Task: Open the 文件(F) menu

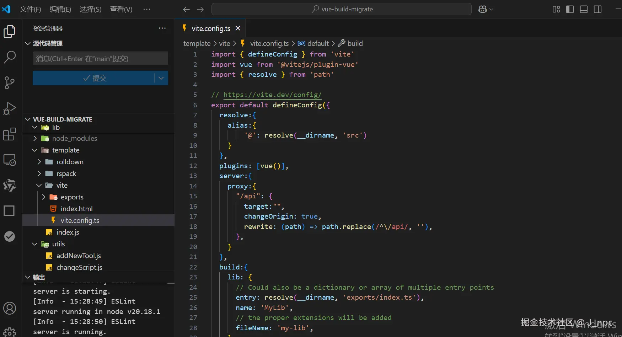Action: (30, 9)
